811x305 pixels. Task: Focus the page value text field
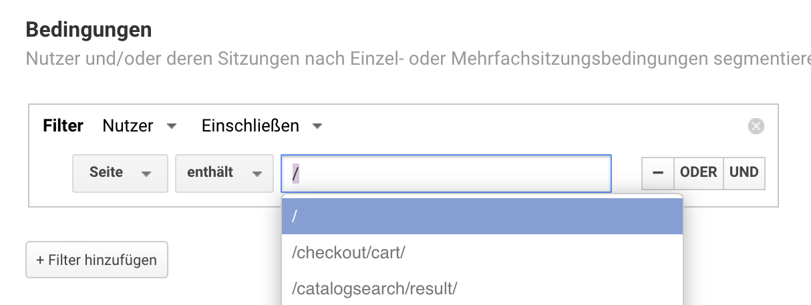tap(446, 174)
